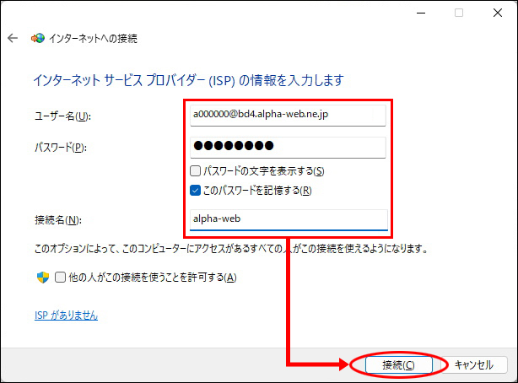
Task: Close the dialog with the X button
Action: (x=498, y=13)
